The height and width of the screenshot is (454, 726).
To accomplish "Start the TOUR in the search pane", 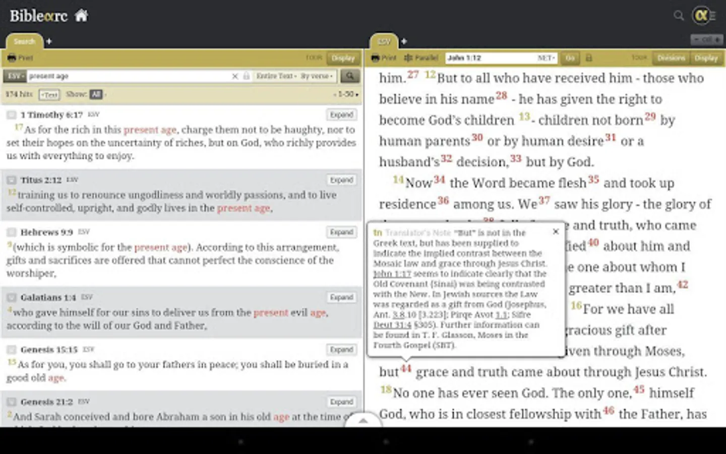I will pos(314,58).
